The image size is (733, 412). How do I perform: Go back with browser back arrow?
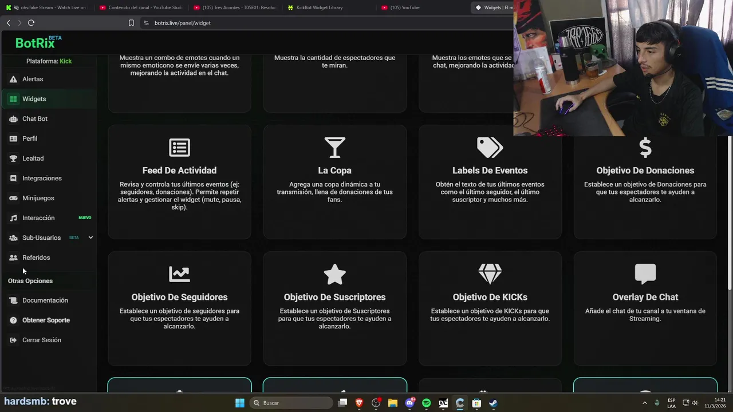tap(8, 23)
